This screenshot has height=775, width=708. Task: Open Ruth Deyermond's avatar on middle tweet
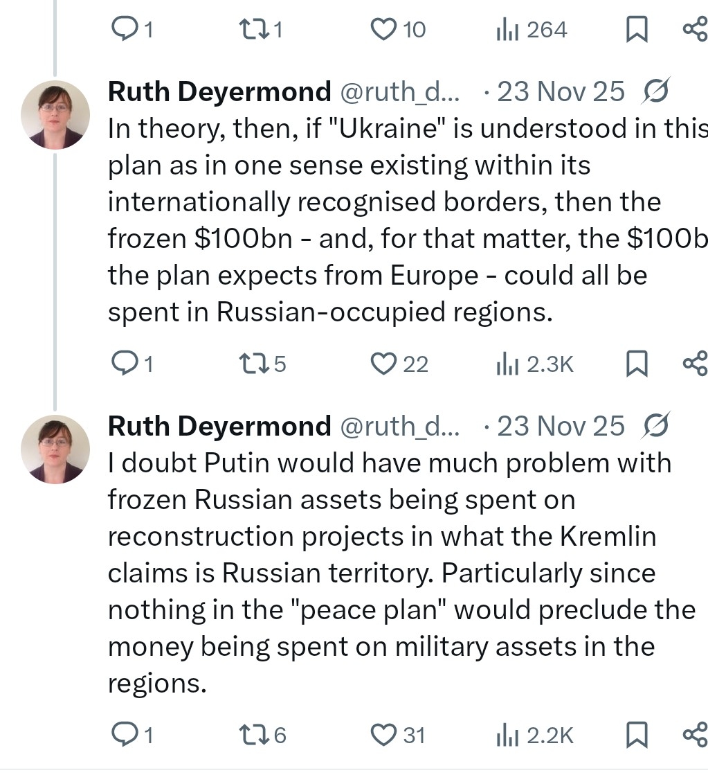pyautogui.click(x=55, y=115)
